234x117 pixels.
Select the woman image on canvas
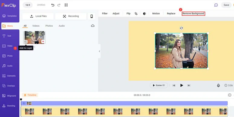tap(181, 51)
